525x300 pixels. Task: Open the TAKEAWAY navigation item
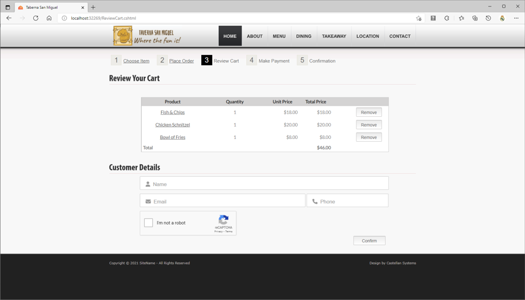334,36
